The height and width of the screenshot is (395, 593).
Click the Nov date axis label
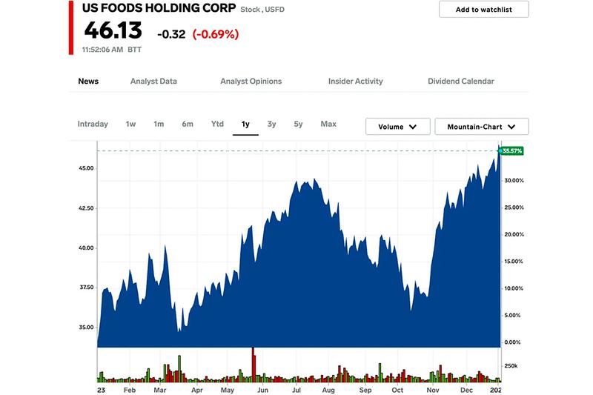pyautogui.click(x=433, y=390)
